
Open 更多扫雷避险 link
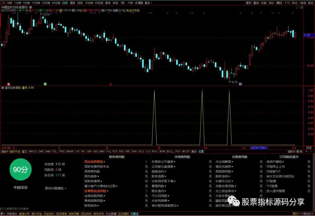point(55,188)
